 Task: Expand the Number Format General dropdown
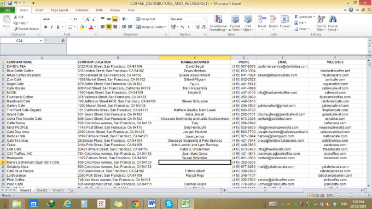(204, 19)
